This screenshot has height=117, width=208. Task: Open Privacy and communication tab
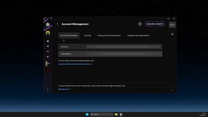[x=109, y=35]
